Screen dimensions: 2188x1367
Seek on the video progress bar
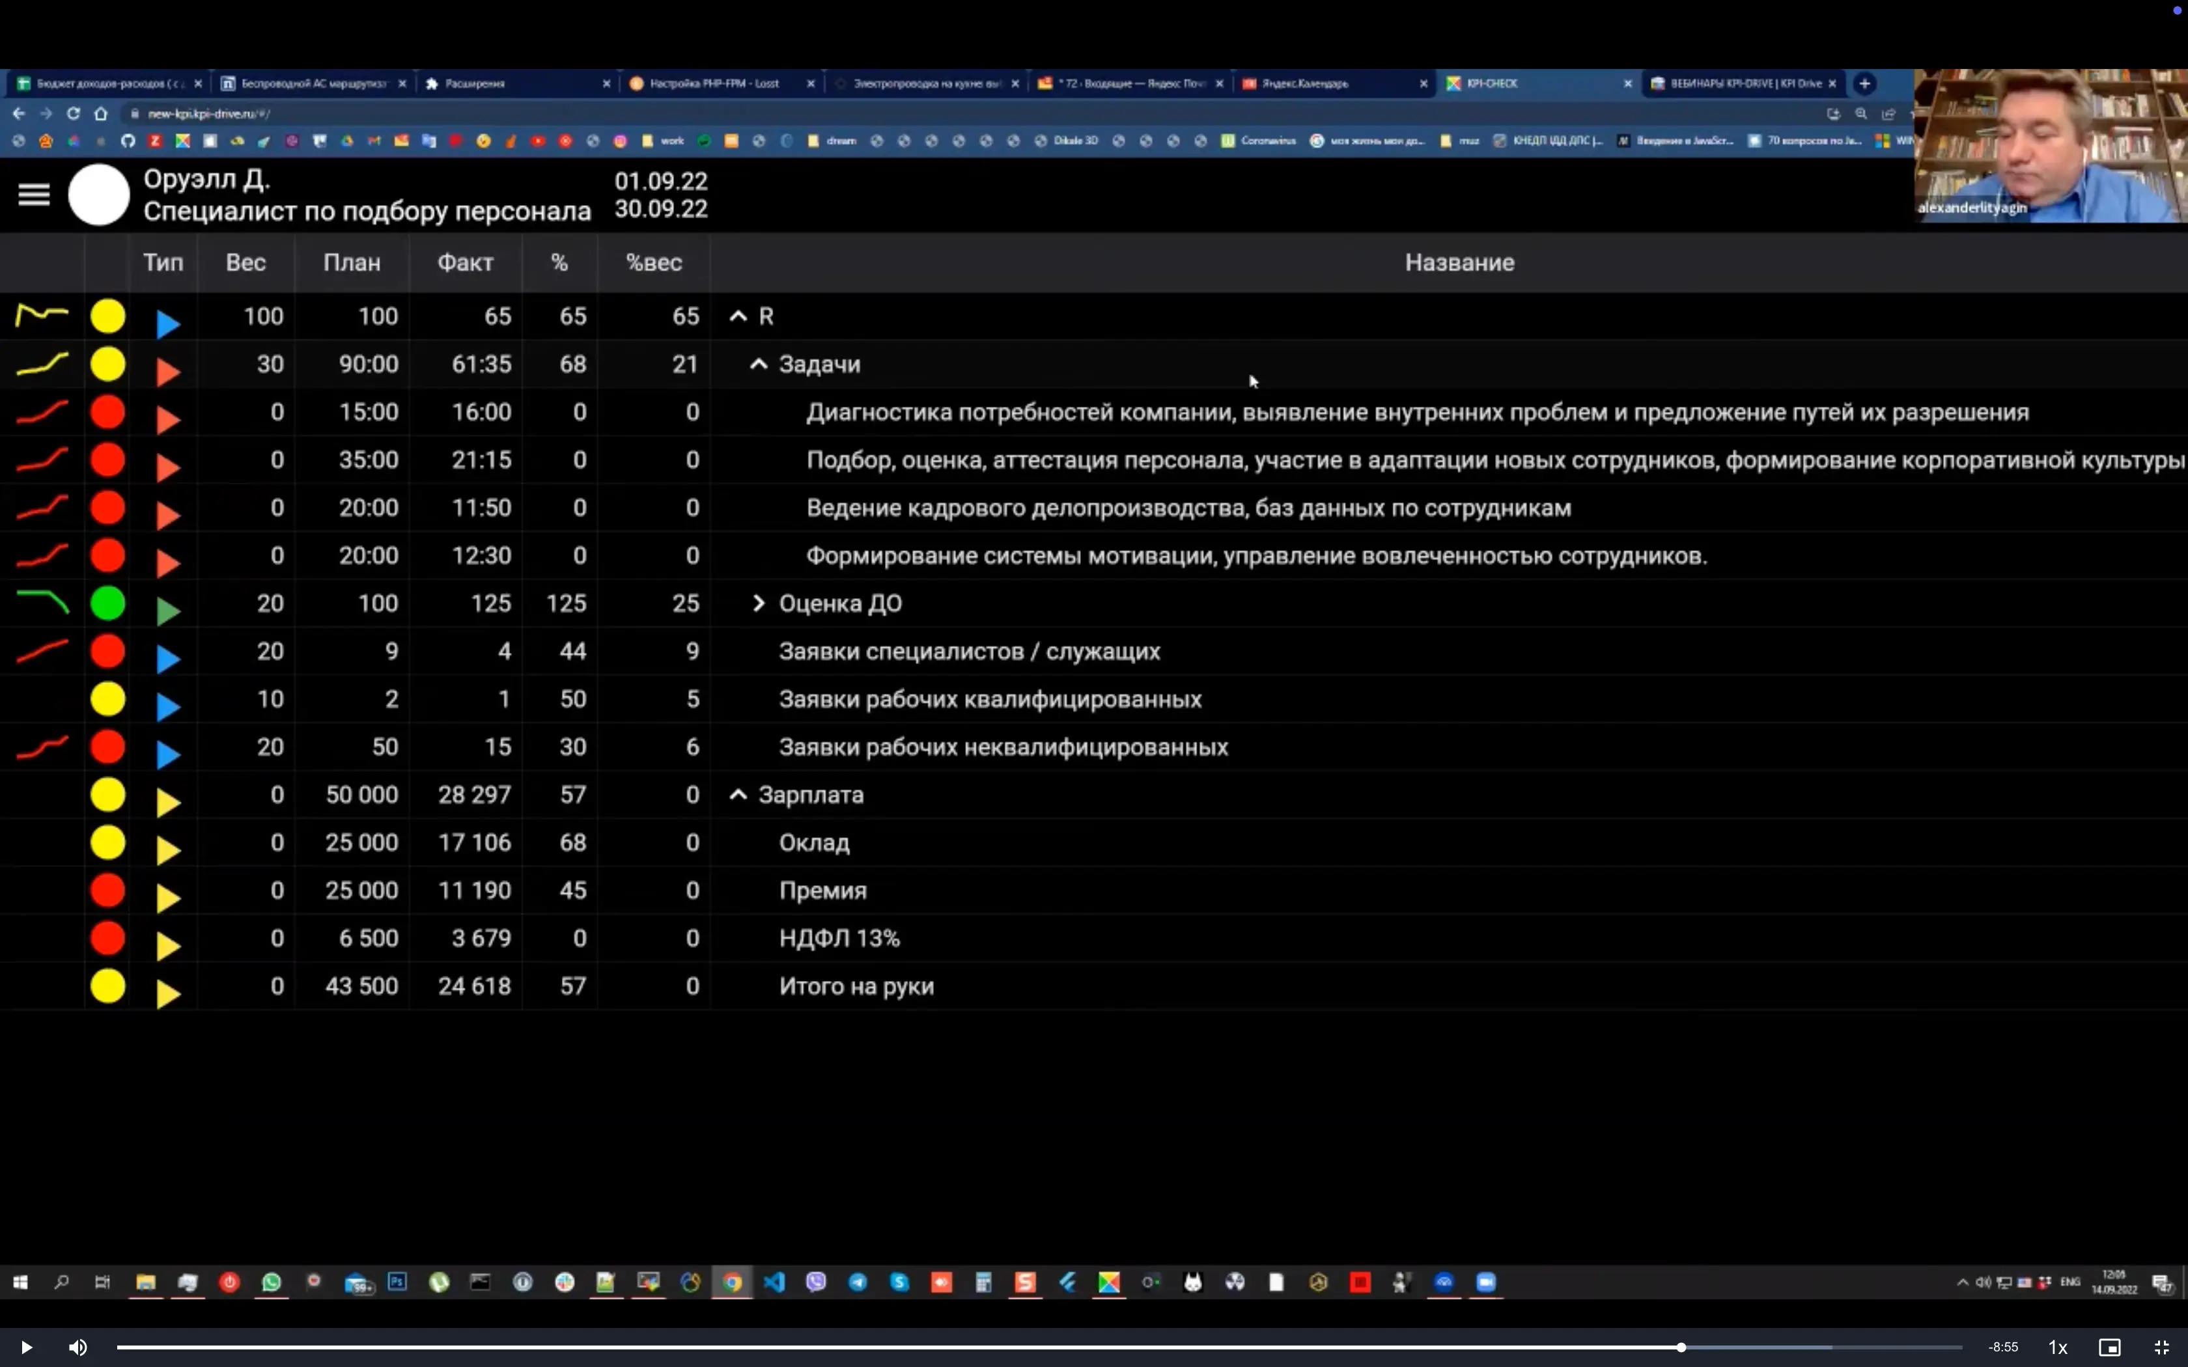pyautogui.click(x=904, y=1347)
